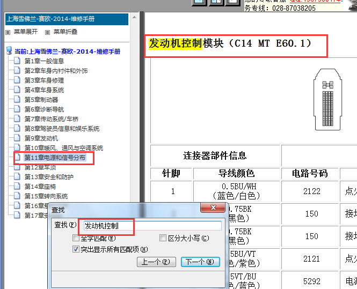Click the 菜单展开 icon
357x289 pixels.
8,32
